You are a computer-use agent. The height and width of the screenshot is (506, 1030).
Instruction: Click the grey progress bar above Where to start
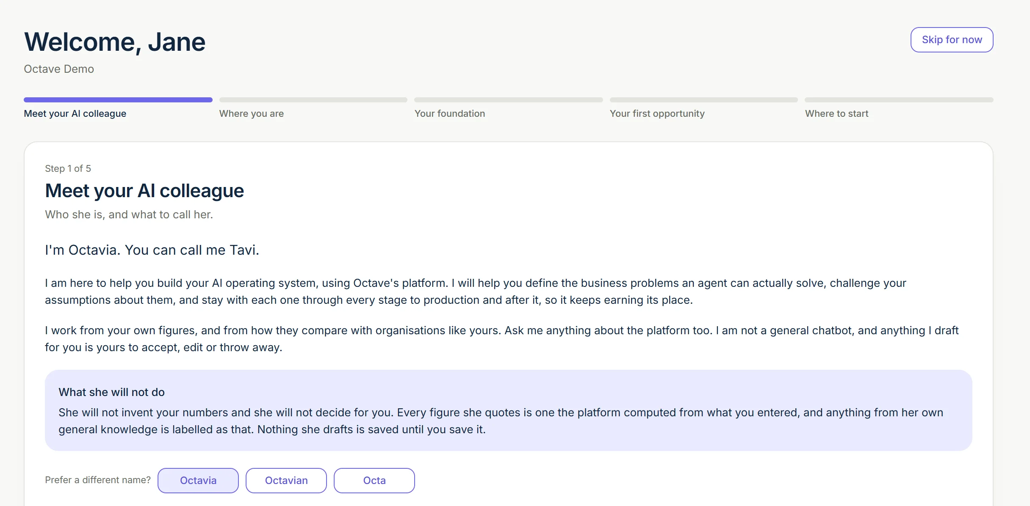pos(899,100)
